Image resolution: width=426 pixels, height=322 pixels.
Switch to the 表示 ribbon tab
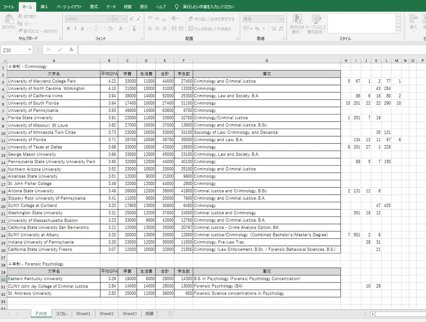click(x=144, y=7)
